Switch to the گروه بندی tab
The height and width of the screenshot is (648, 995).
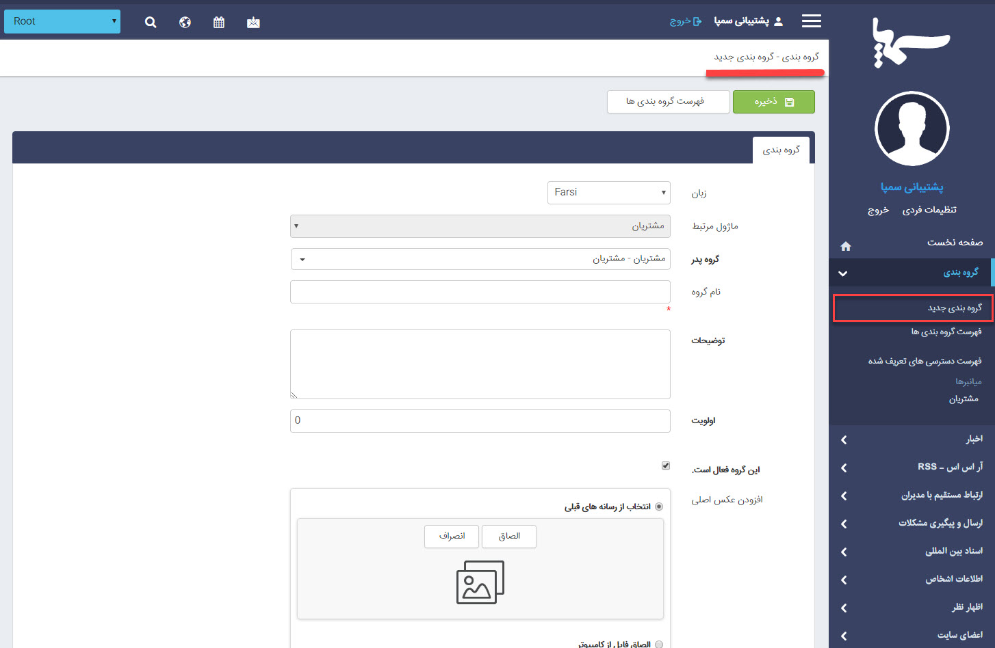click(781, 150)
